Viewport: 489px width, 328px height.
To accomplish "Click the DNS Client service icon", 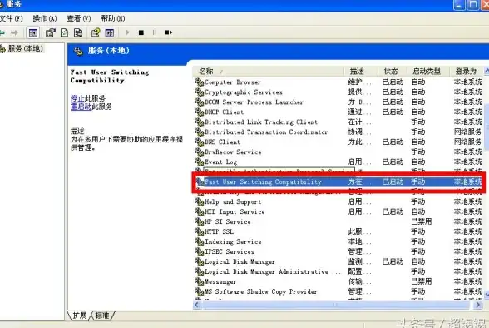I will (x=199, y=142).
